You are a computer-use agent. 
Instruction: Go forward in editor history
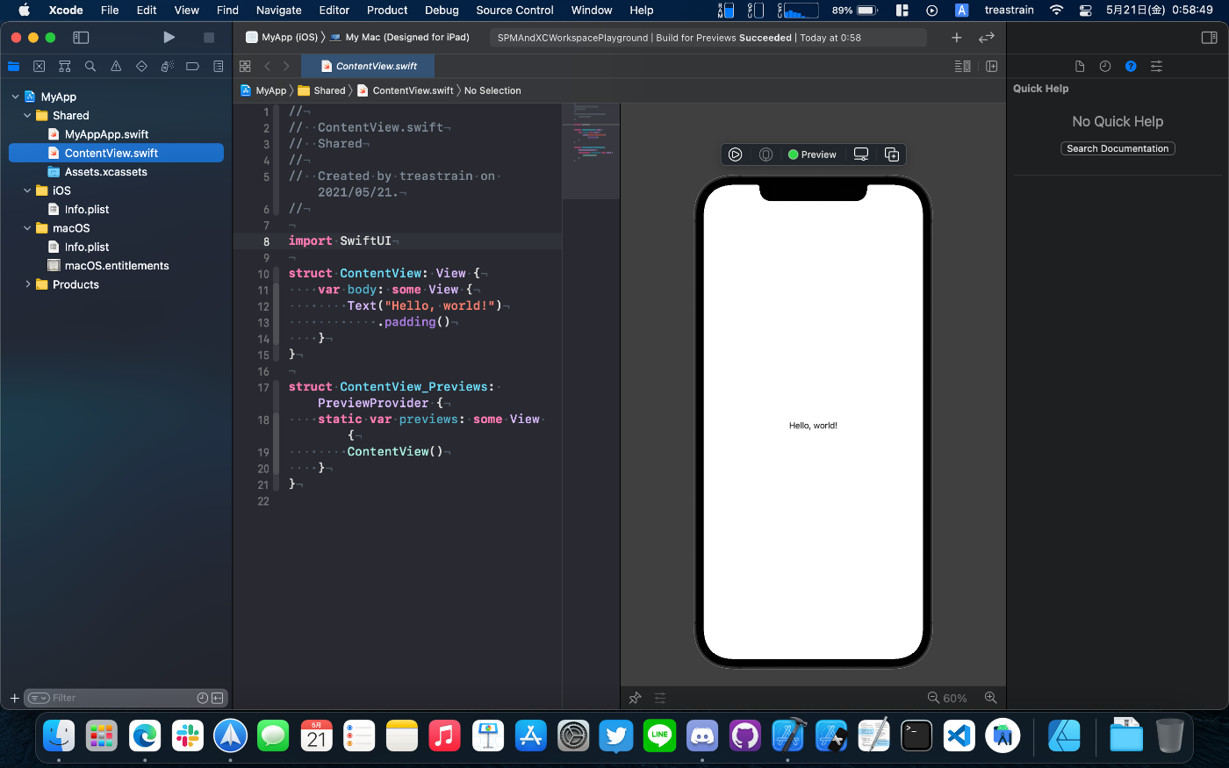pyautogui.click(x=286, y=66)
